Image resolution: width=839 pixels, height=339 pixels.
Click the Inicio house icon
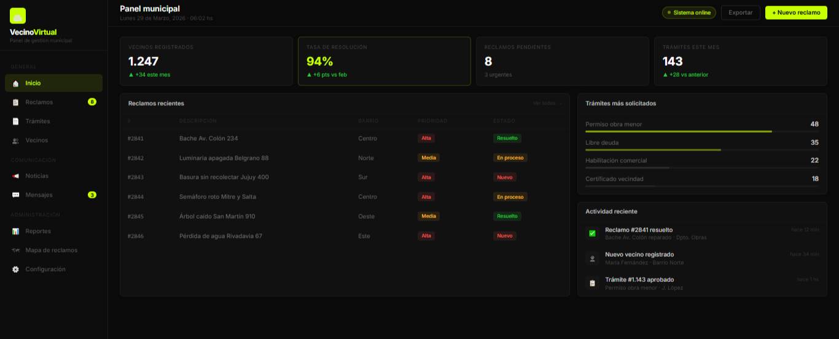pyautogui.click(x=16, y=84)
